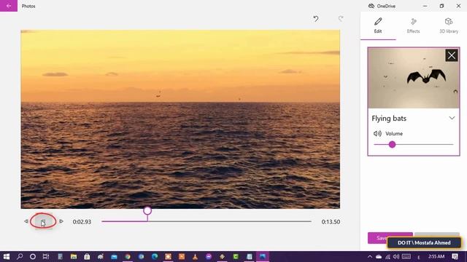Open Microsoft Store from the taskbar
467x262 pixels.
coord(87,256)
